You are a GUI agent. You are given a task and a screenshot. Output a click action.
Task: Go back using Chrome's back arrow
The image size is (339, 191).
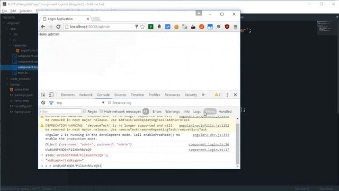point(43,27)
